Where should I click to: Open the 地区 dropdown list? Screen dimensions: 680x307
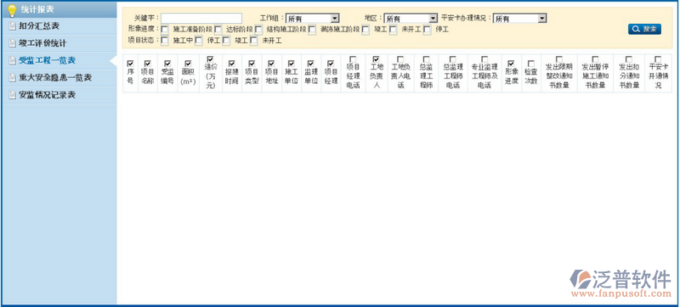[x=411, y=19]
